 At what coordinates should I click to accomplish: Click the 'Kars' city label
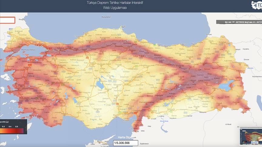click(x=227, y=51)
